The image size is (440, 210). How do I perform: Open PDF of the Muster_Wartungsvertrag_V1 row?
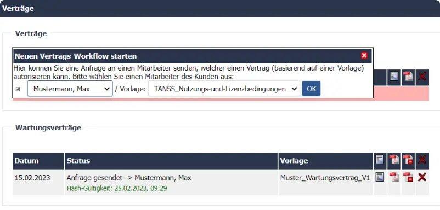pos(394,177)
